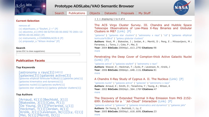Filter by author Ly, C(1)
This screenshot has width=209, height=117.
point(75,112)
